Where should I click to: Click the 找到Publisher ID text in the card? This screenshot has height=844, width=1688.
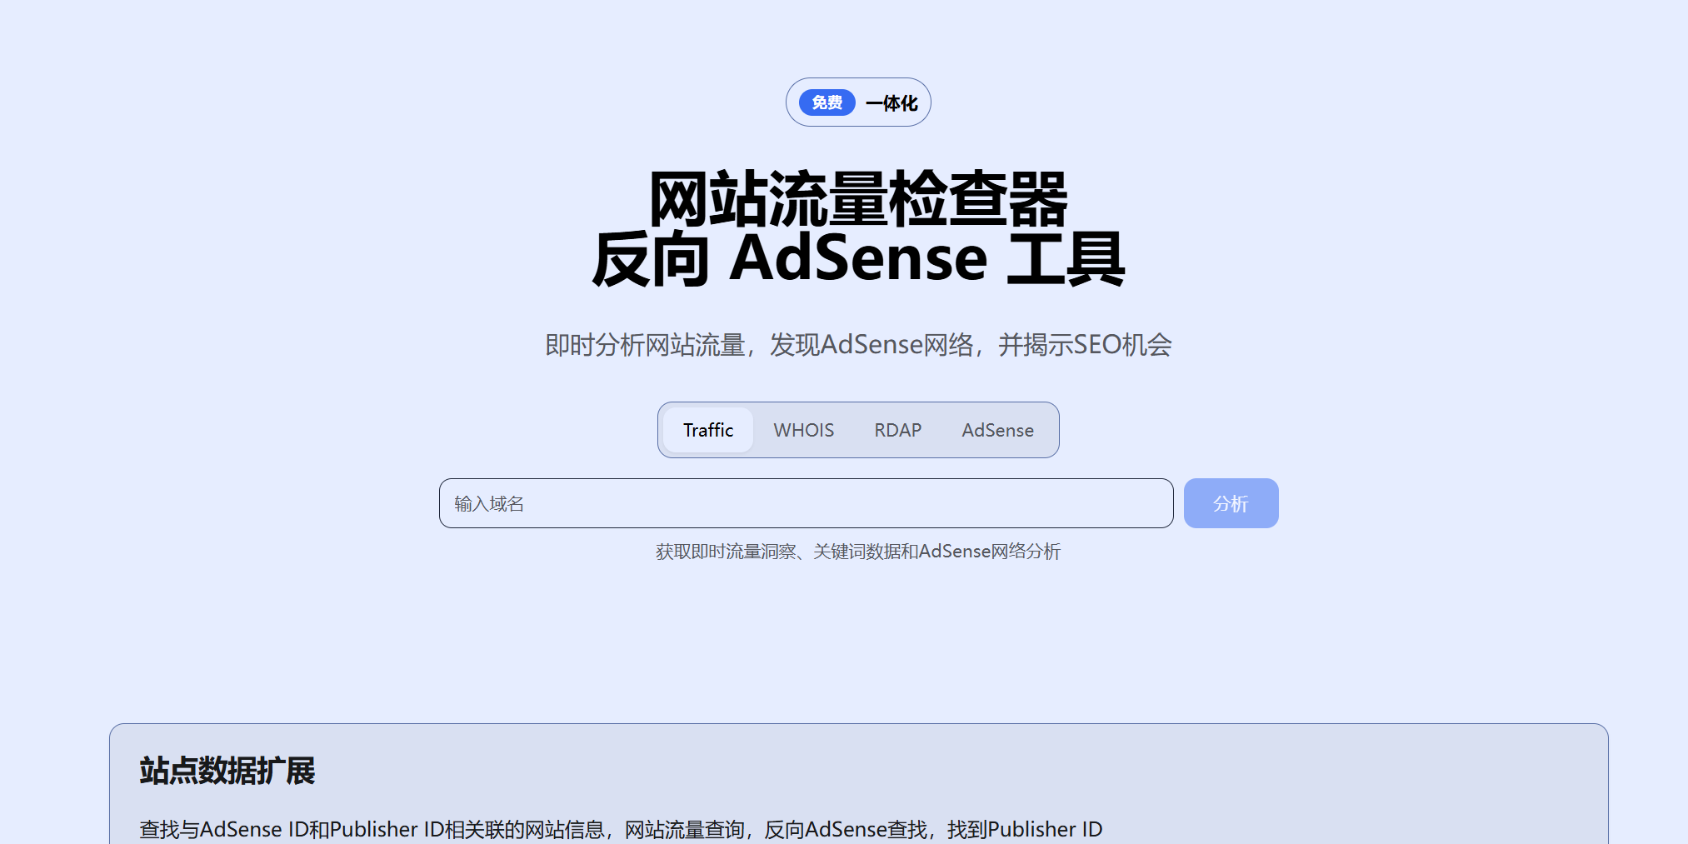[x=1024, y=829]
